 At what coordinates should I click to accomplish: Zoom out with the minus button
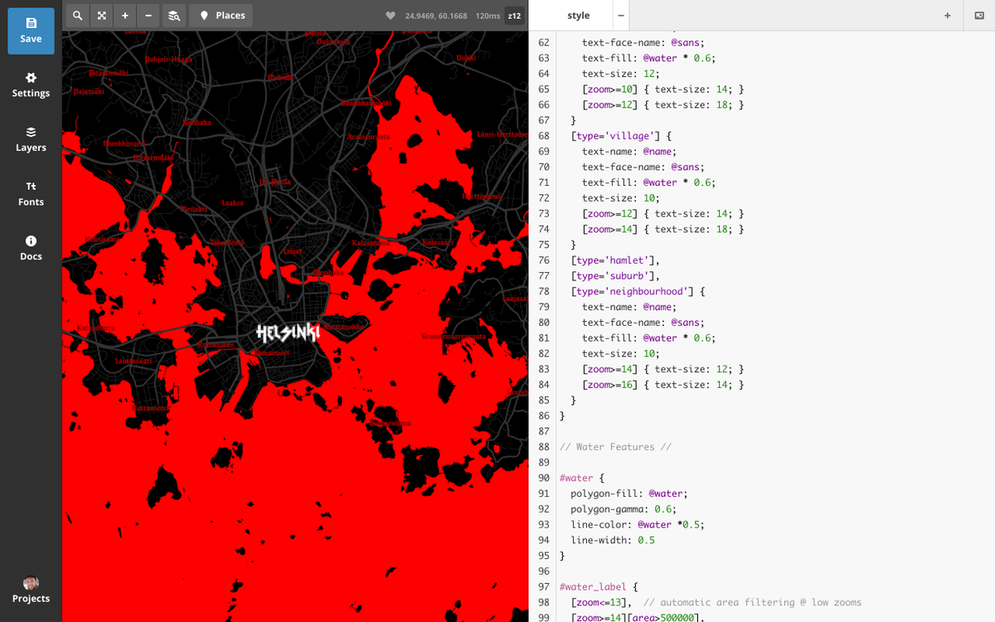pos(148,16)
